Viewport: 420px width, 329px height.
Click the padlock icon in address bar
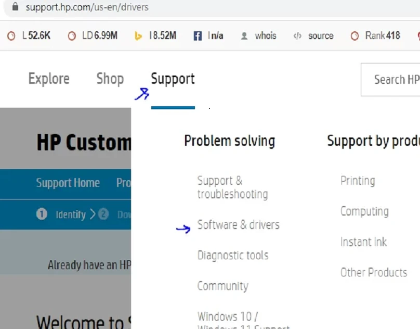pyautogui.click(x=15, y=7)
